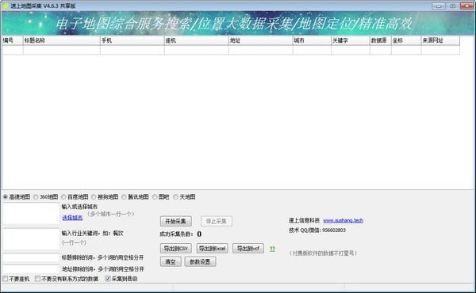Click the success count value 0
This screenshot has width=476, height=293.
199,234
